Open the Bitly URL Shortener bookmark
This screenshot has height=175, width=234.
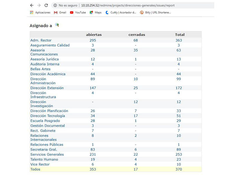coord(155,13)
